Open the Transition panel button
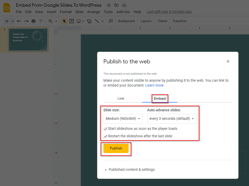The width and height of the screenshot is (249, 186). (180, 21)
